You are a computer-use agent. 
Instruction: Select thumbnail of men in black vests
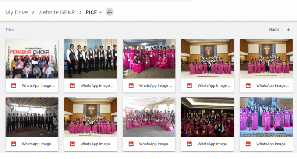click(x=91, y=59)
